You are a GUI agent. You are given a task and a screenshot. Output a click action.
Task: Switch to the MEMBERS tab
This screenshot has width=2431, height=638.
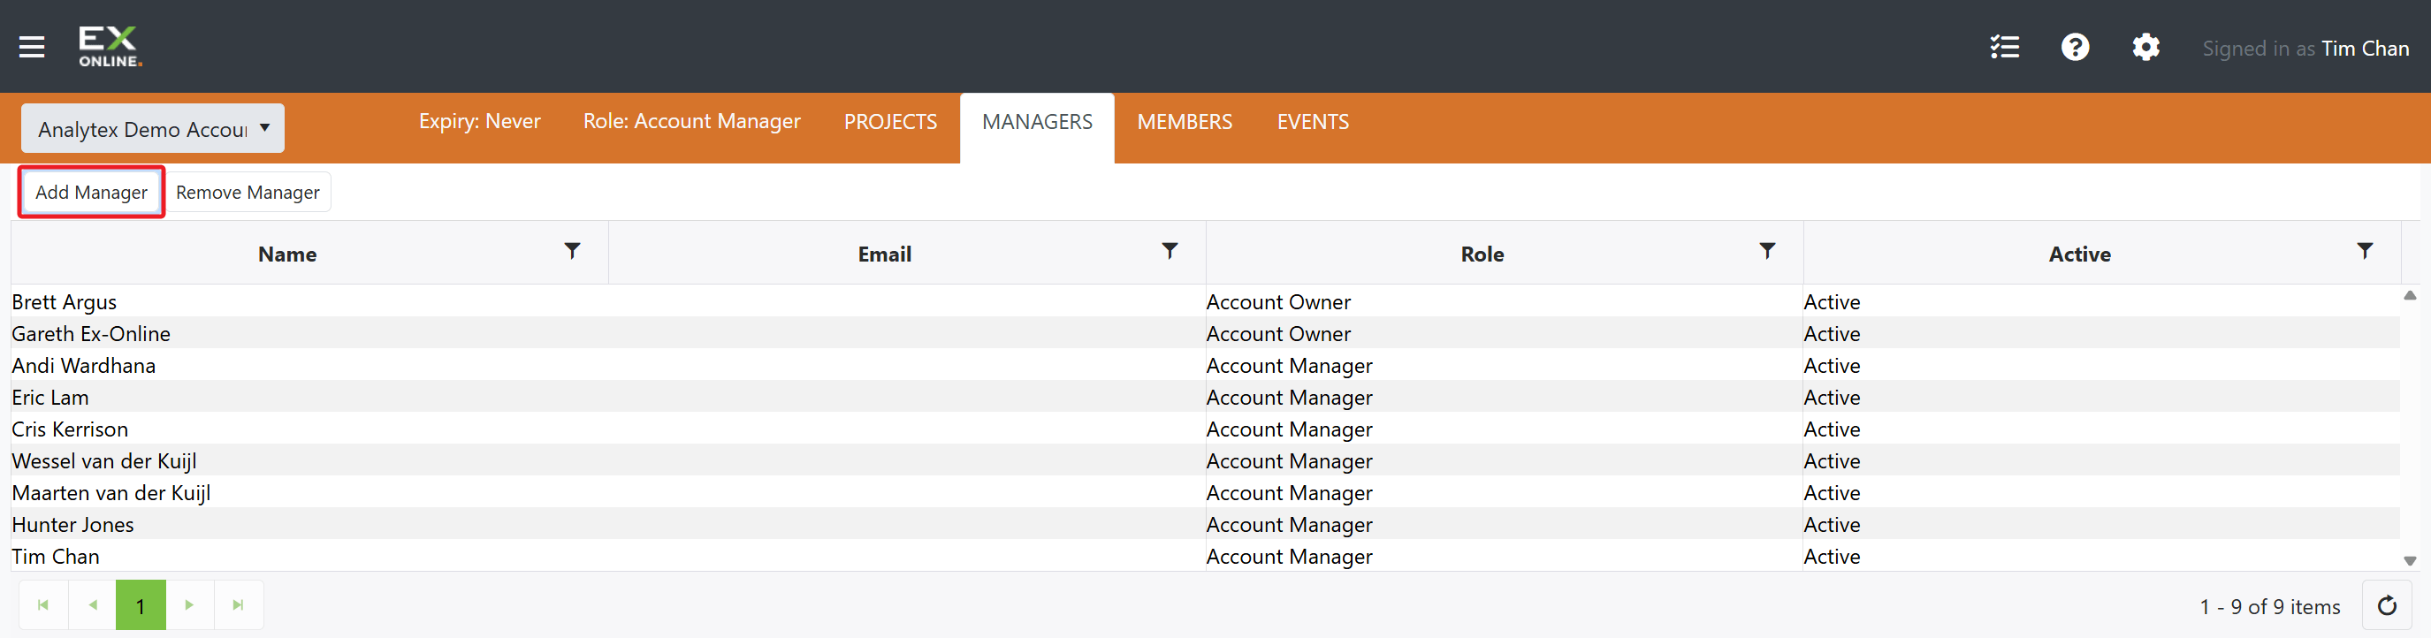pos(1185,122)
